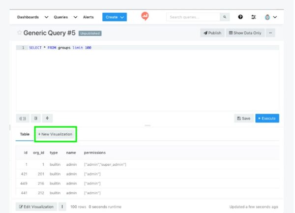Toggle autocomplete lightning icon button
295x213 pixels.
47,119
